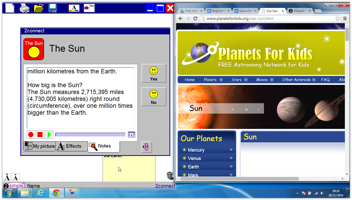Close the Space link browser tab
This screenshot has height=200, width=352.
(x=255, y=11)
